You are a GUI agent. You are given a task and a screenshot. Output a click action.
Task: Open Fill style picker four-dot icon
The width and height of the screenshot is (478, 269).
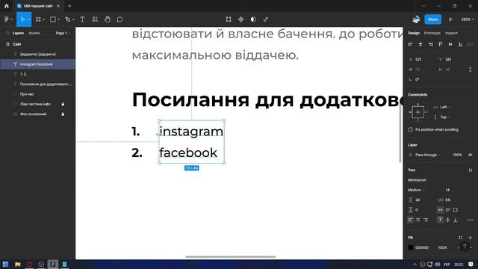pos(460,238)
